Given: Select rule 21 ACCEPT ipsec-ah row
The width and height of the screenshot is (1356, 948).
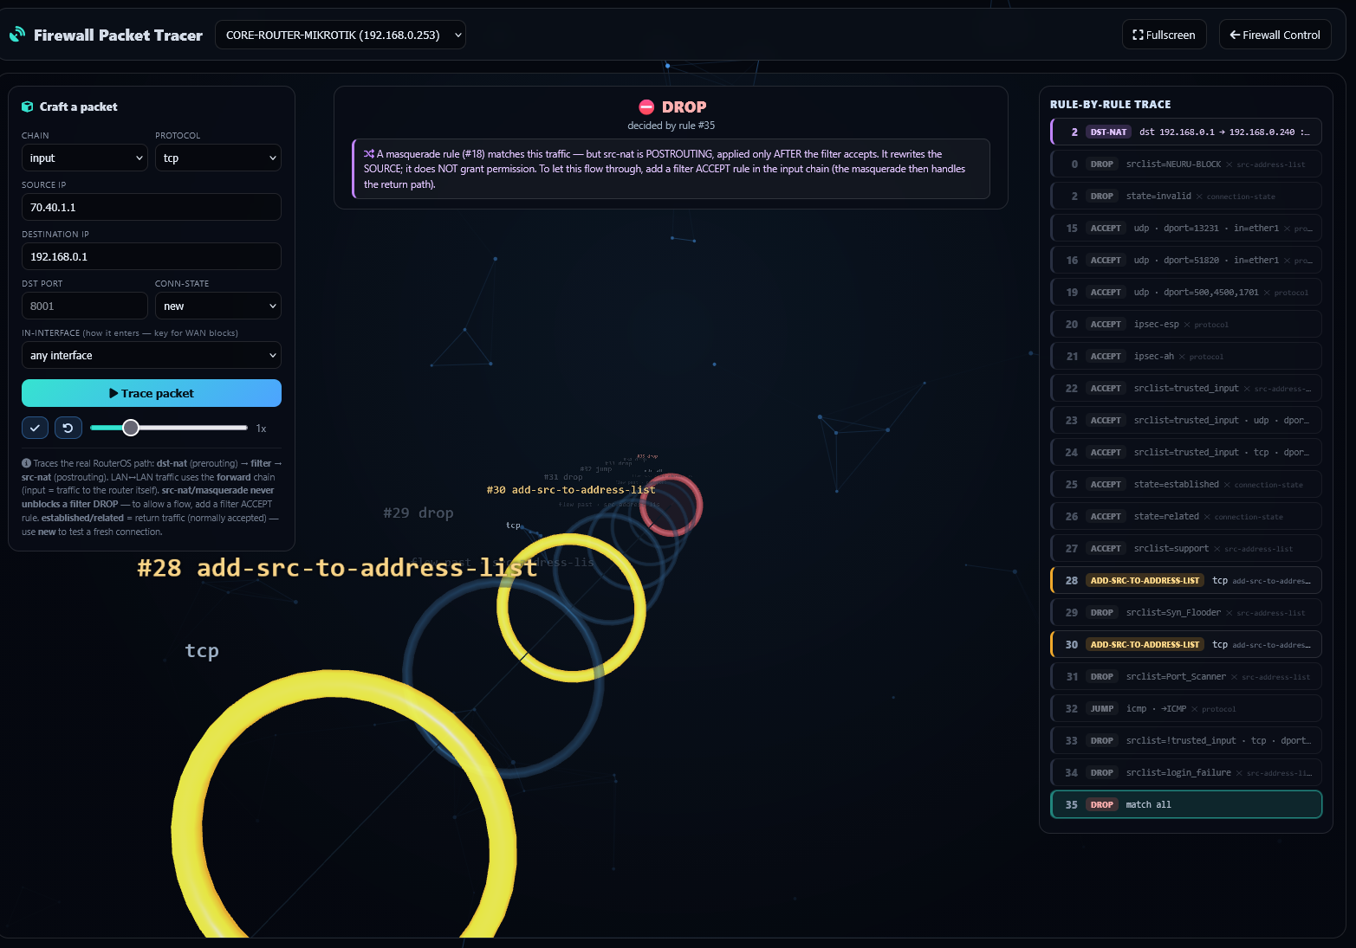Looking at the screenshot, I should [x=1186, y=356].
